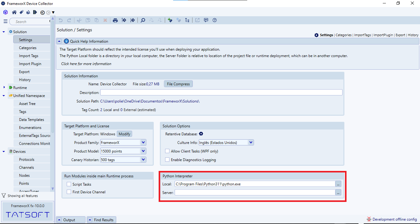Select Asset Tree in the sidebar
Viewport: 420px width, 224px height.
click(27, 104)
